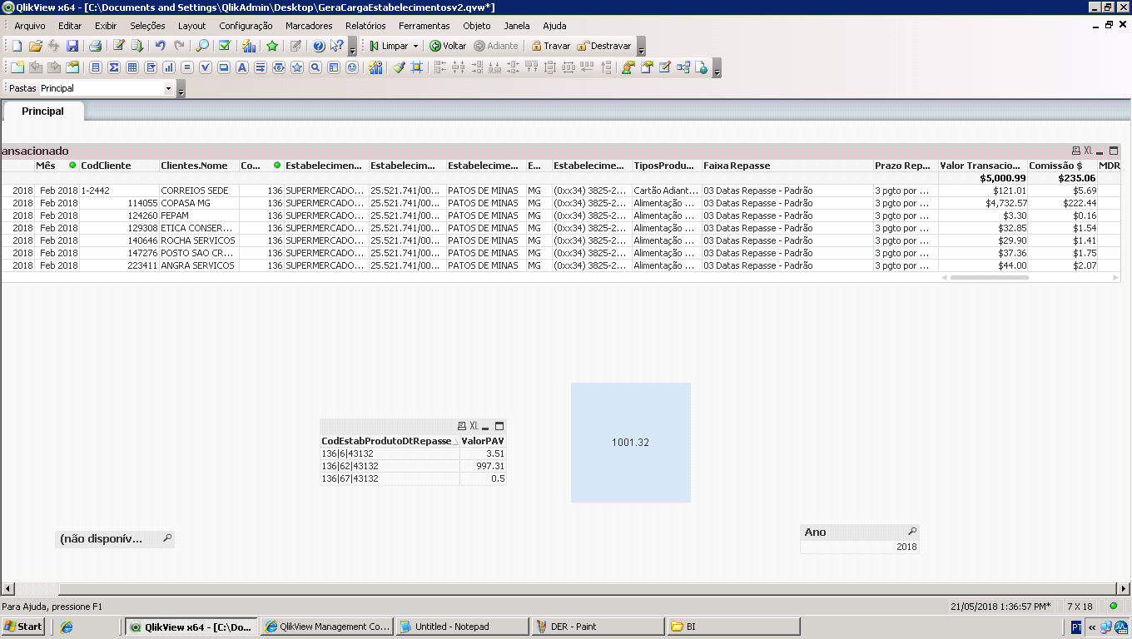The image size is (1132, 639).
Task: Open the BI folder from taskbar
Action: [x=733, y=627]
